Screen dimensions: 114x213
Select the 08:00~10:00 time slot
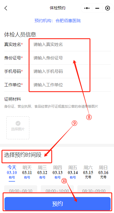(57, 189)
